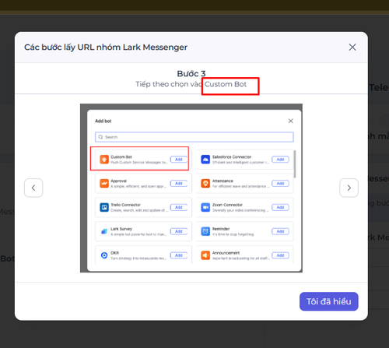Click the Trello Connector icon

(x=104, y=207)
